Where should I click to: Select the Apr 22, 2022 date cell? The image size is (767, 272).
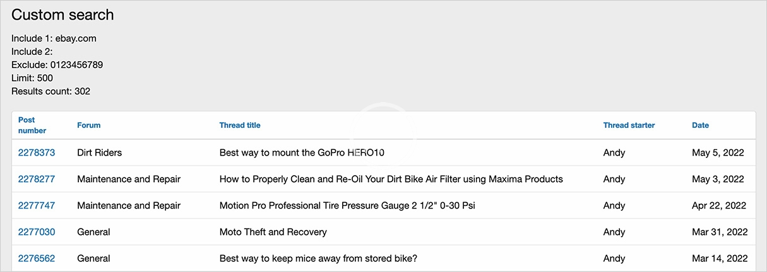pyautogui.click(x=719, y=205)
